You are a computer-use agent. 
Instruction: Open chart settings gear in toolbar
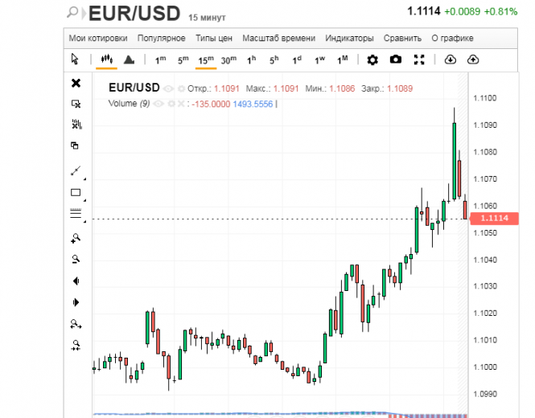[x=372, y=60]
